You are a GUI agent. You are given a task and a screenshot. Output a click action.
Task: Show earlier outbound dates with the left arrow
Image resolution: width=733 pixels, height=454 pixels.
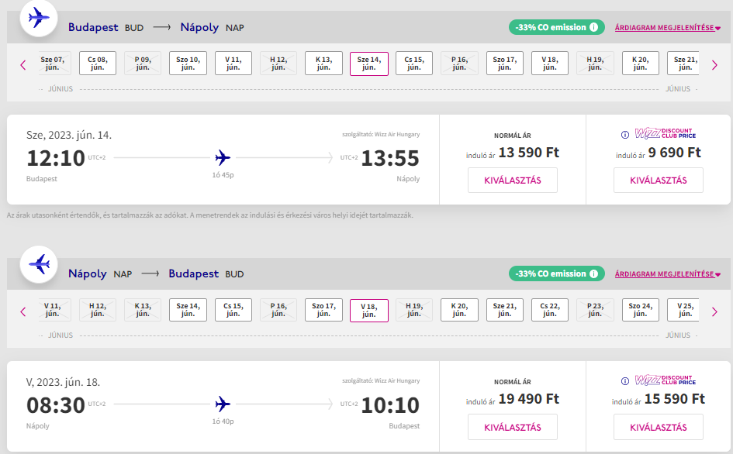coord(22,64)
